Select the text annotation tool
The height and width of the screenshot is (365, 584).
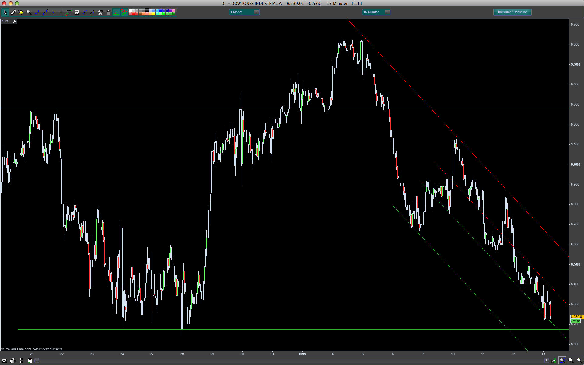point(77,12)
